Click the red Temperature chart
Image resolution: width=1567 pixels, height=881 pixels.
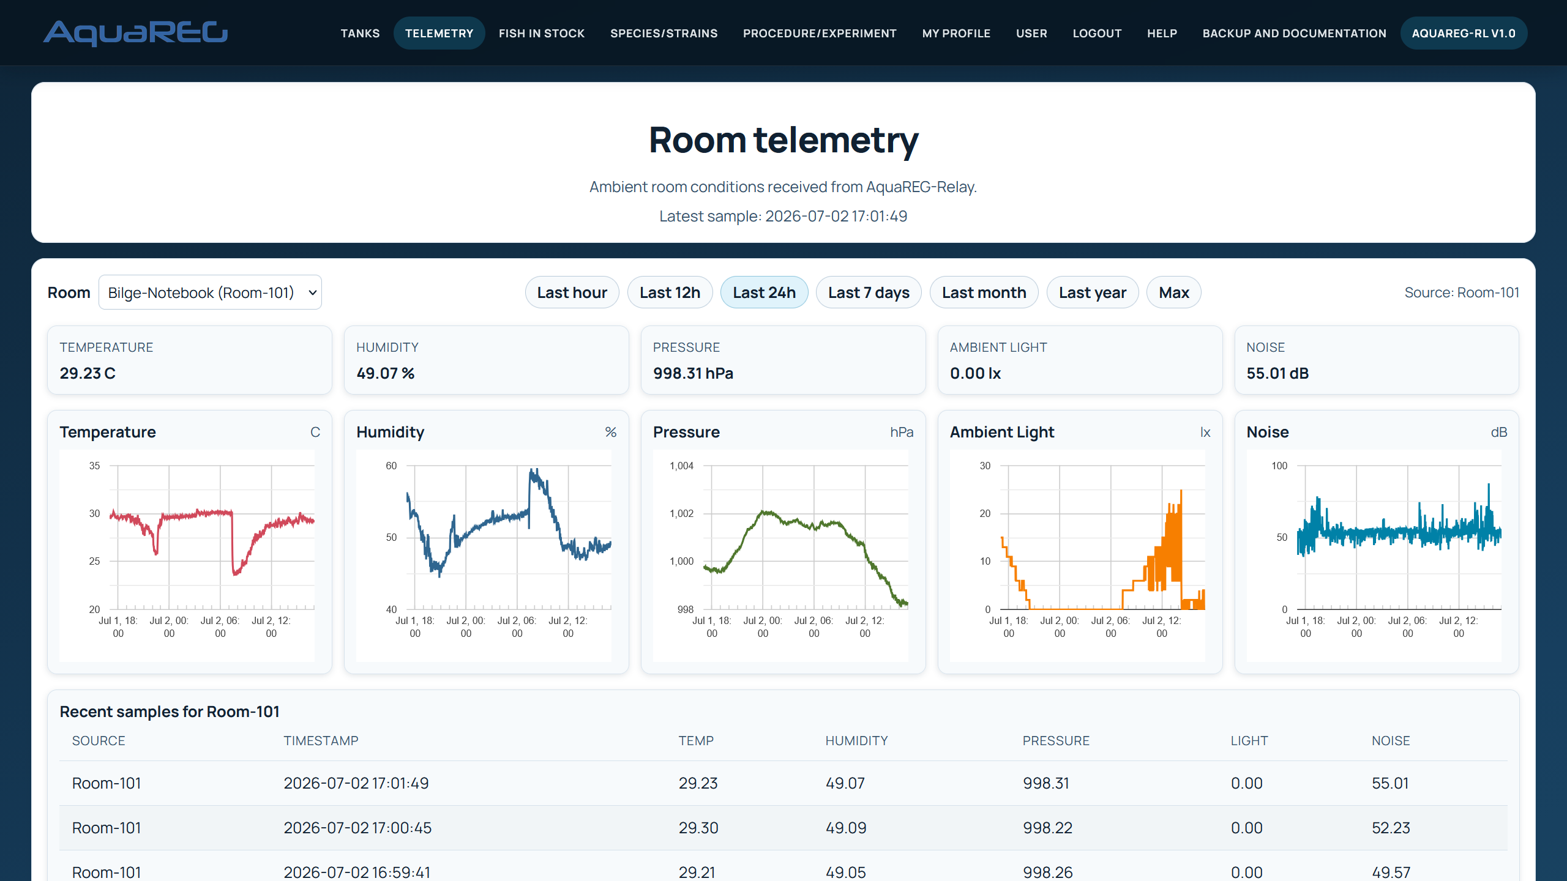point(187,556)
